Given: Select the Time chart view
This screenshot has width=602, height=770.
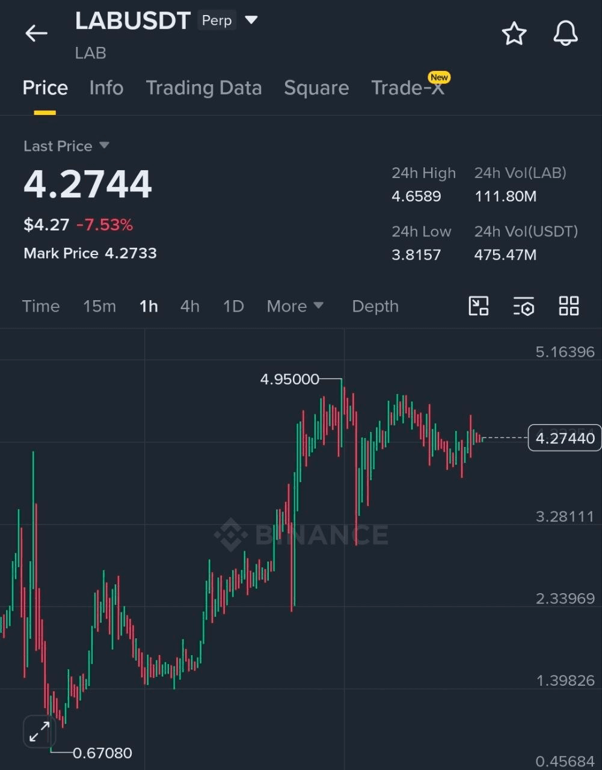Looking at the screenshot, I should 41,306.
